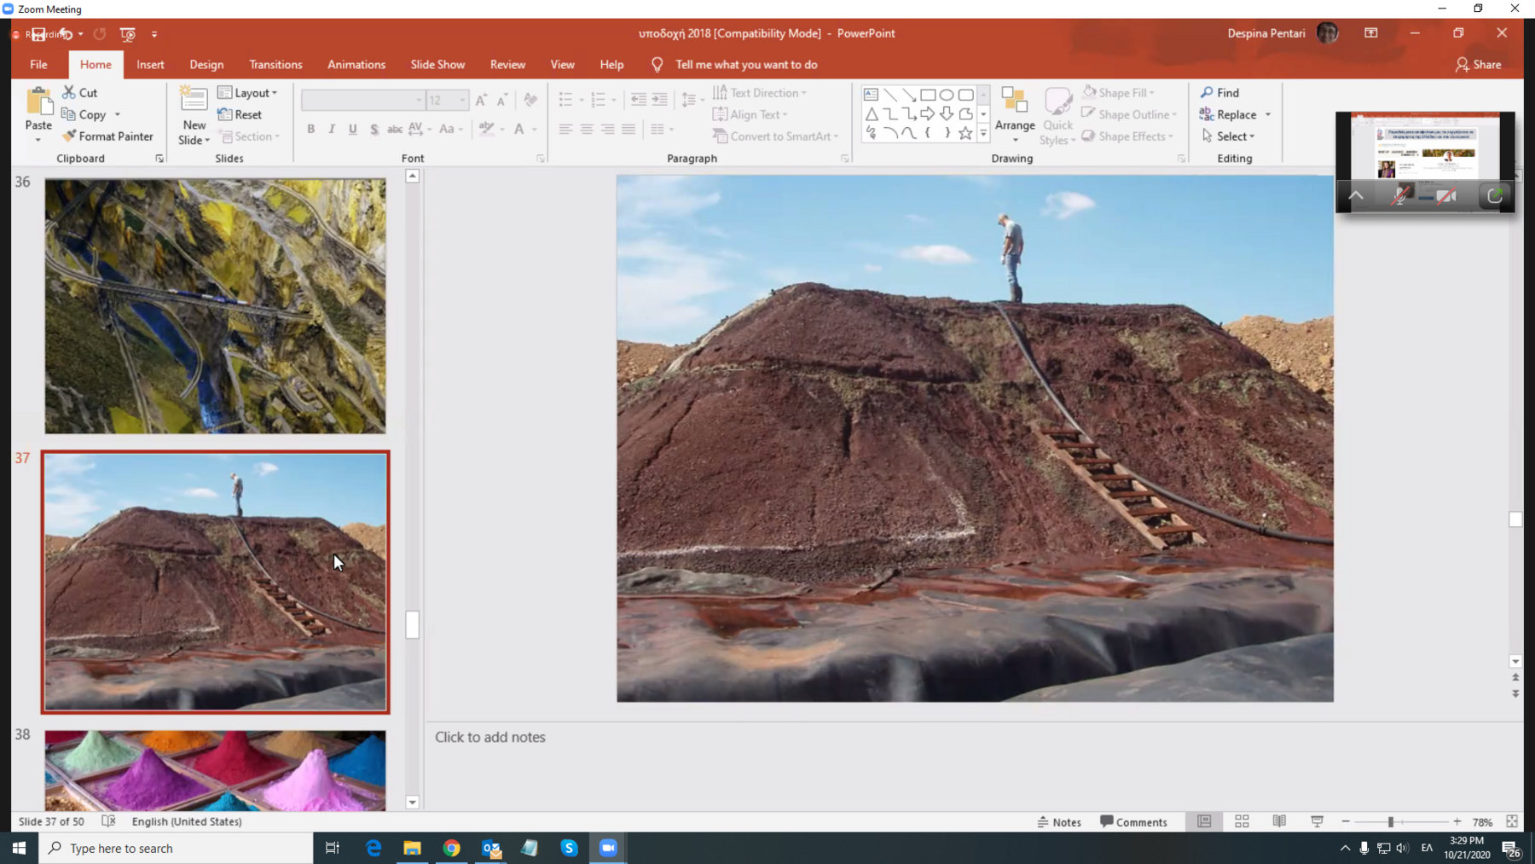Switch to Slide Sorter view
This screenshot has width=1535, height=864.
[1242, 821]
